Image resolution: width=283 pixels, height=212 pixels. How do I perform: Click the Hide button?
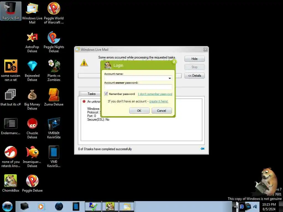tap(194, 59)
